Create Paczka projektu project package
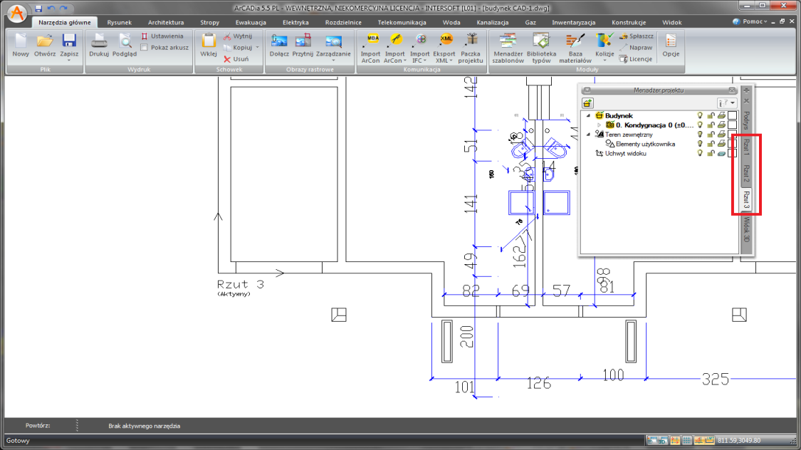Image resolution: width=801 pixels, height=450 pixels. (471, 48)
